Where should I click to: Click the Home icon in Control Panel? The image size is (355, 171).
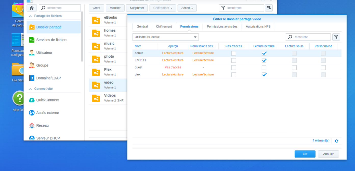[32, 8]
